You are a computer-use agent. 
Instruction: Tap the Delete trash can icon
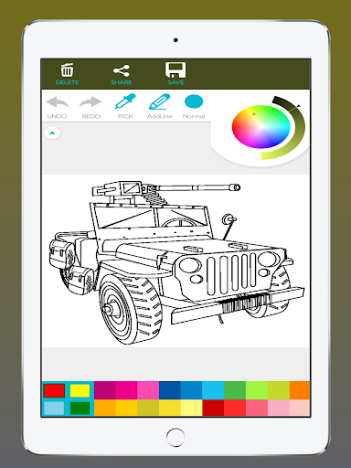67,70
